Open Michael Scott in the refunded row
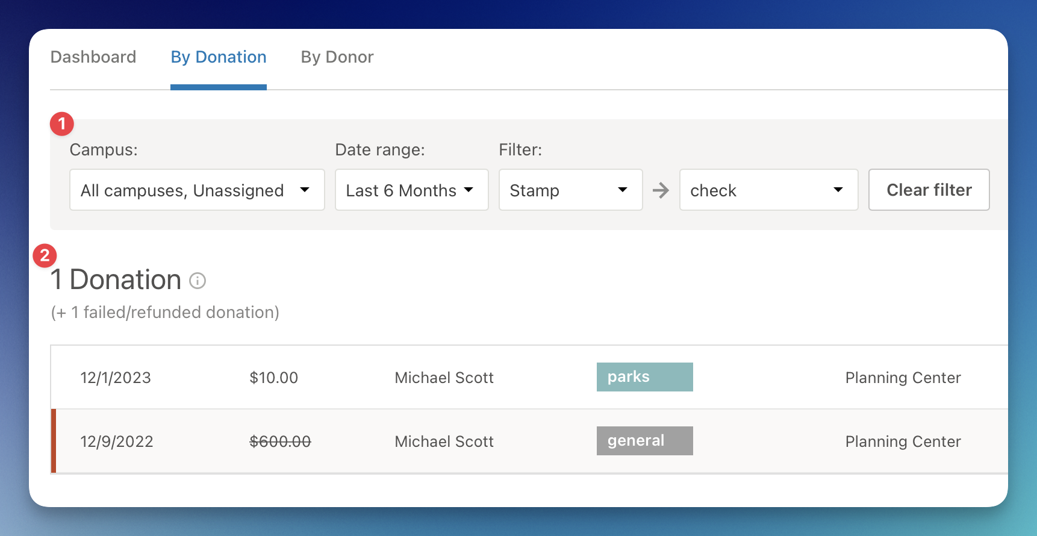The height and width of the screenshot is (536, 1037). 444,441
